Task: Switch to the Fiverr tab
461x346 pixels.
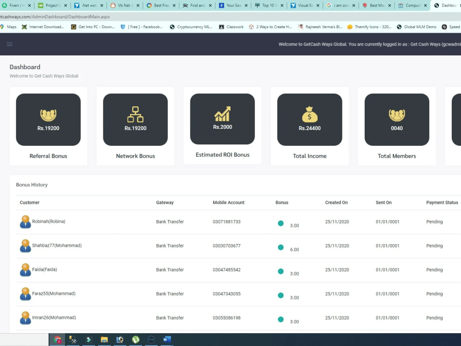Action: [x=16, y=5]
